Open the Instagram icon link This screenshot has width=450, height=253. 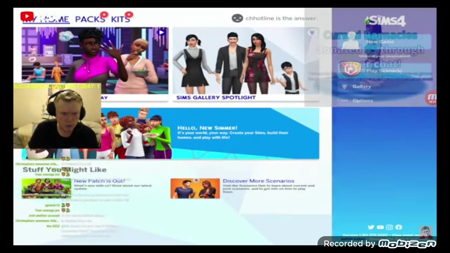click(x=390, y=227)
